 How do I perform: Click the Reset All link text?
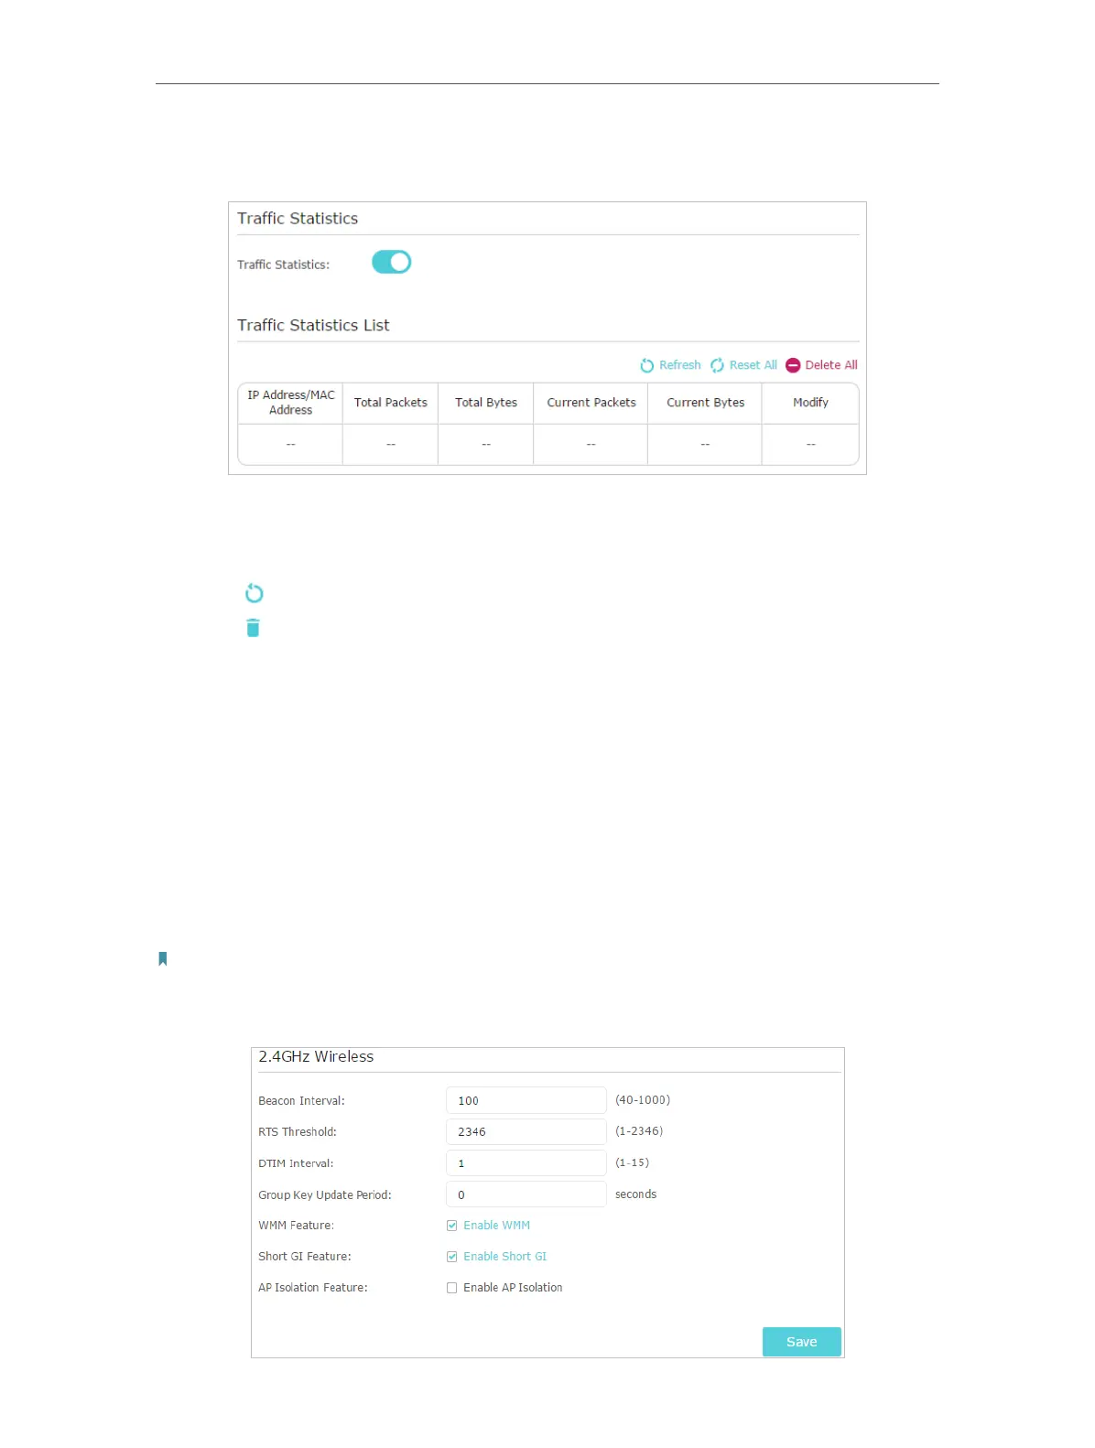coord(753,365)
